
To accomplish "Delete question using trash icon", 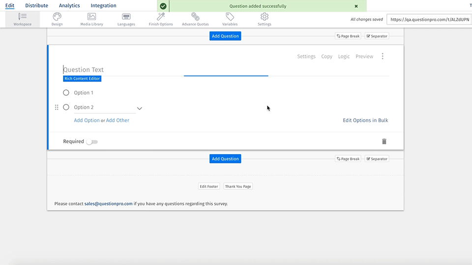I will pyautogui.click(x=384, y=141).
